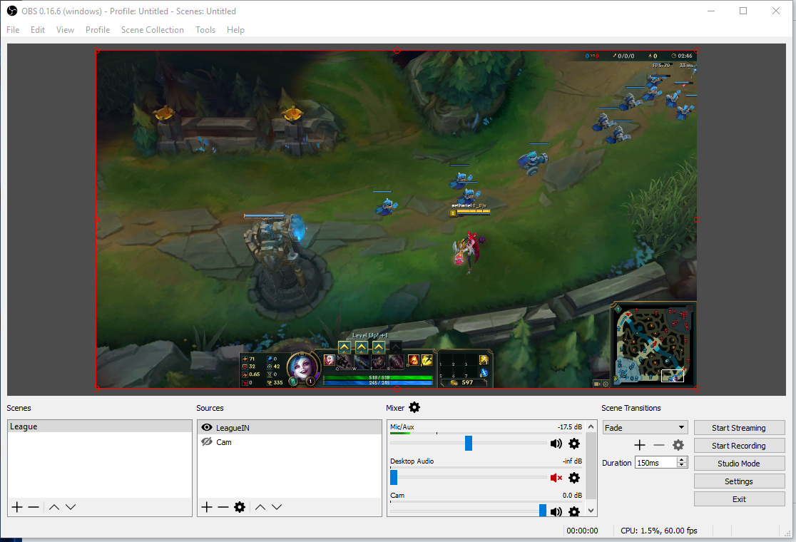The height and width of the screenshot is (542, 796).
Task: Click the Desktop Audio volume slider handle
Action: click(394, 477)
